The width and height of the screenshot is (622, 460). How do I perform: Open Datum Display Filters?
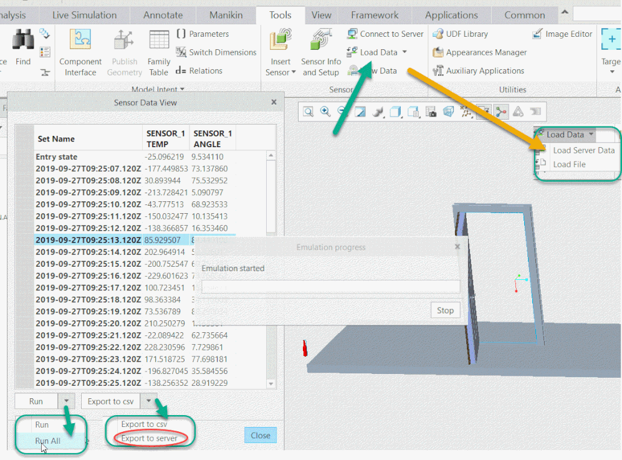tap(466, 112)
